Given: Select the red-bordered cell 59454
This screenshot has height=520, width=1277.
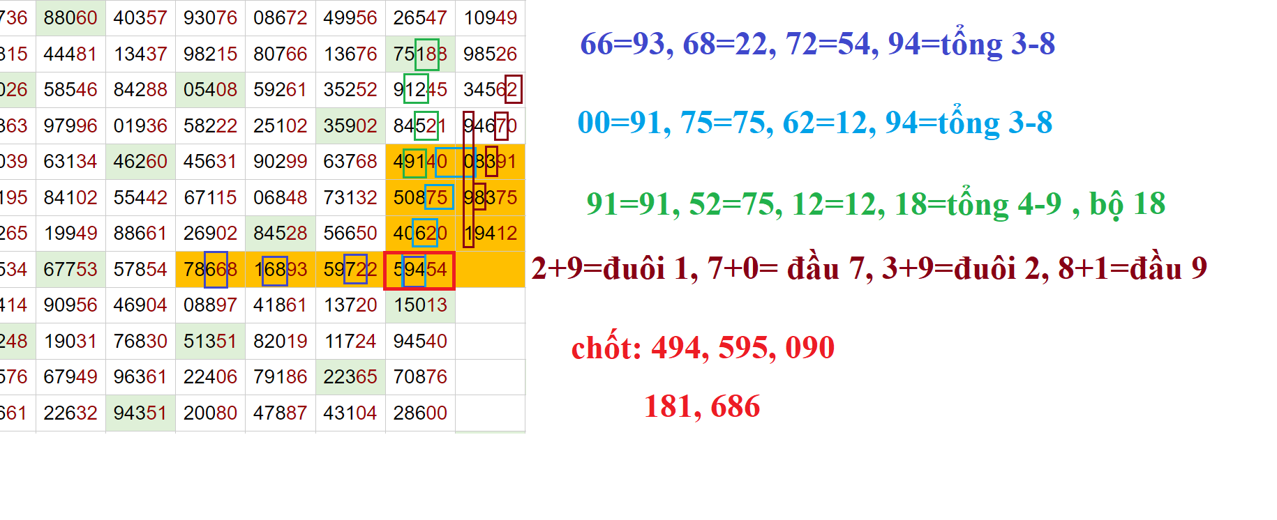Looking at the screenshot, I should coord(419,270).
